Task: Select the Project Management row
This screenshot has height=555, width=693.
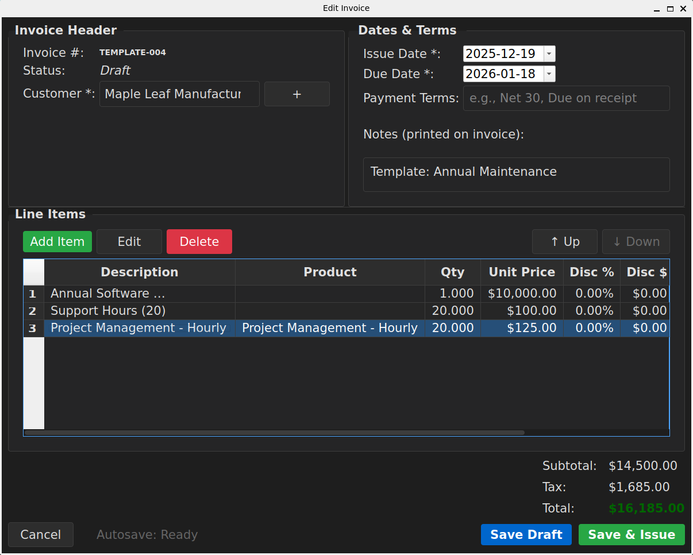Action: pyautogui.click(x=140, y=327)
